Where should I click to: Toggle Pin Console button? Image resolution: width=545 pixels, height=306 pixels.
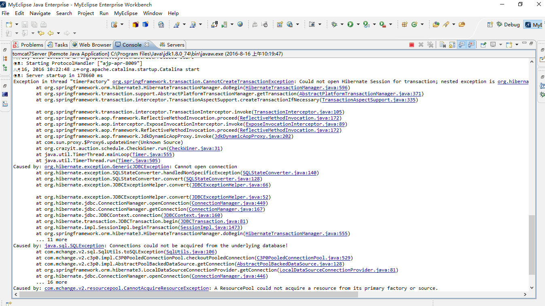click(483, 45)
